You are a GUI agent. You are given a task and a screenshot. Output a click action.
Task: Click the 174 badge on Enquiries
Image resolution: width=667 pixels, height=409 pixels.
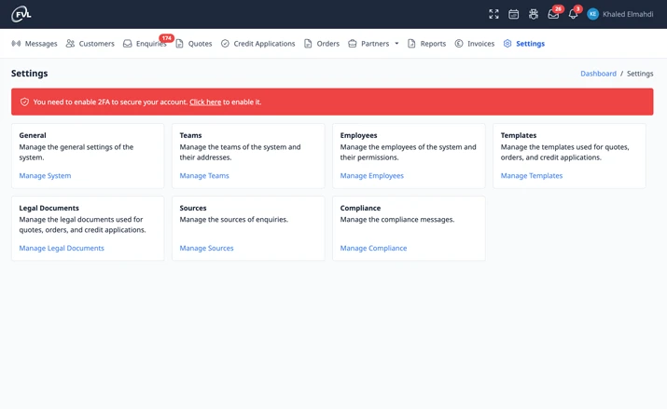(166, 38)
